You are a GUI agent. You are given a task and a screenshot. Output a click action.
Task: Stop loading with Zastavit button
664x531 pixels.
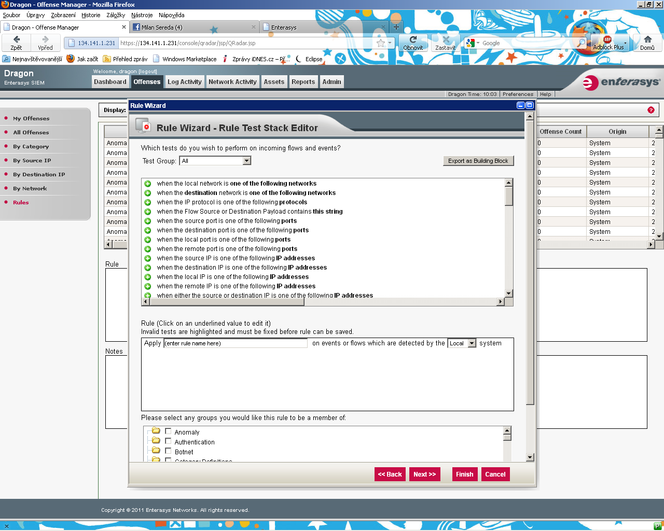pyautogui.click(x=445, y=43)
